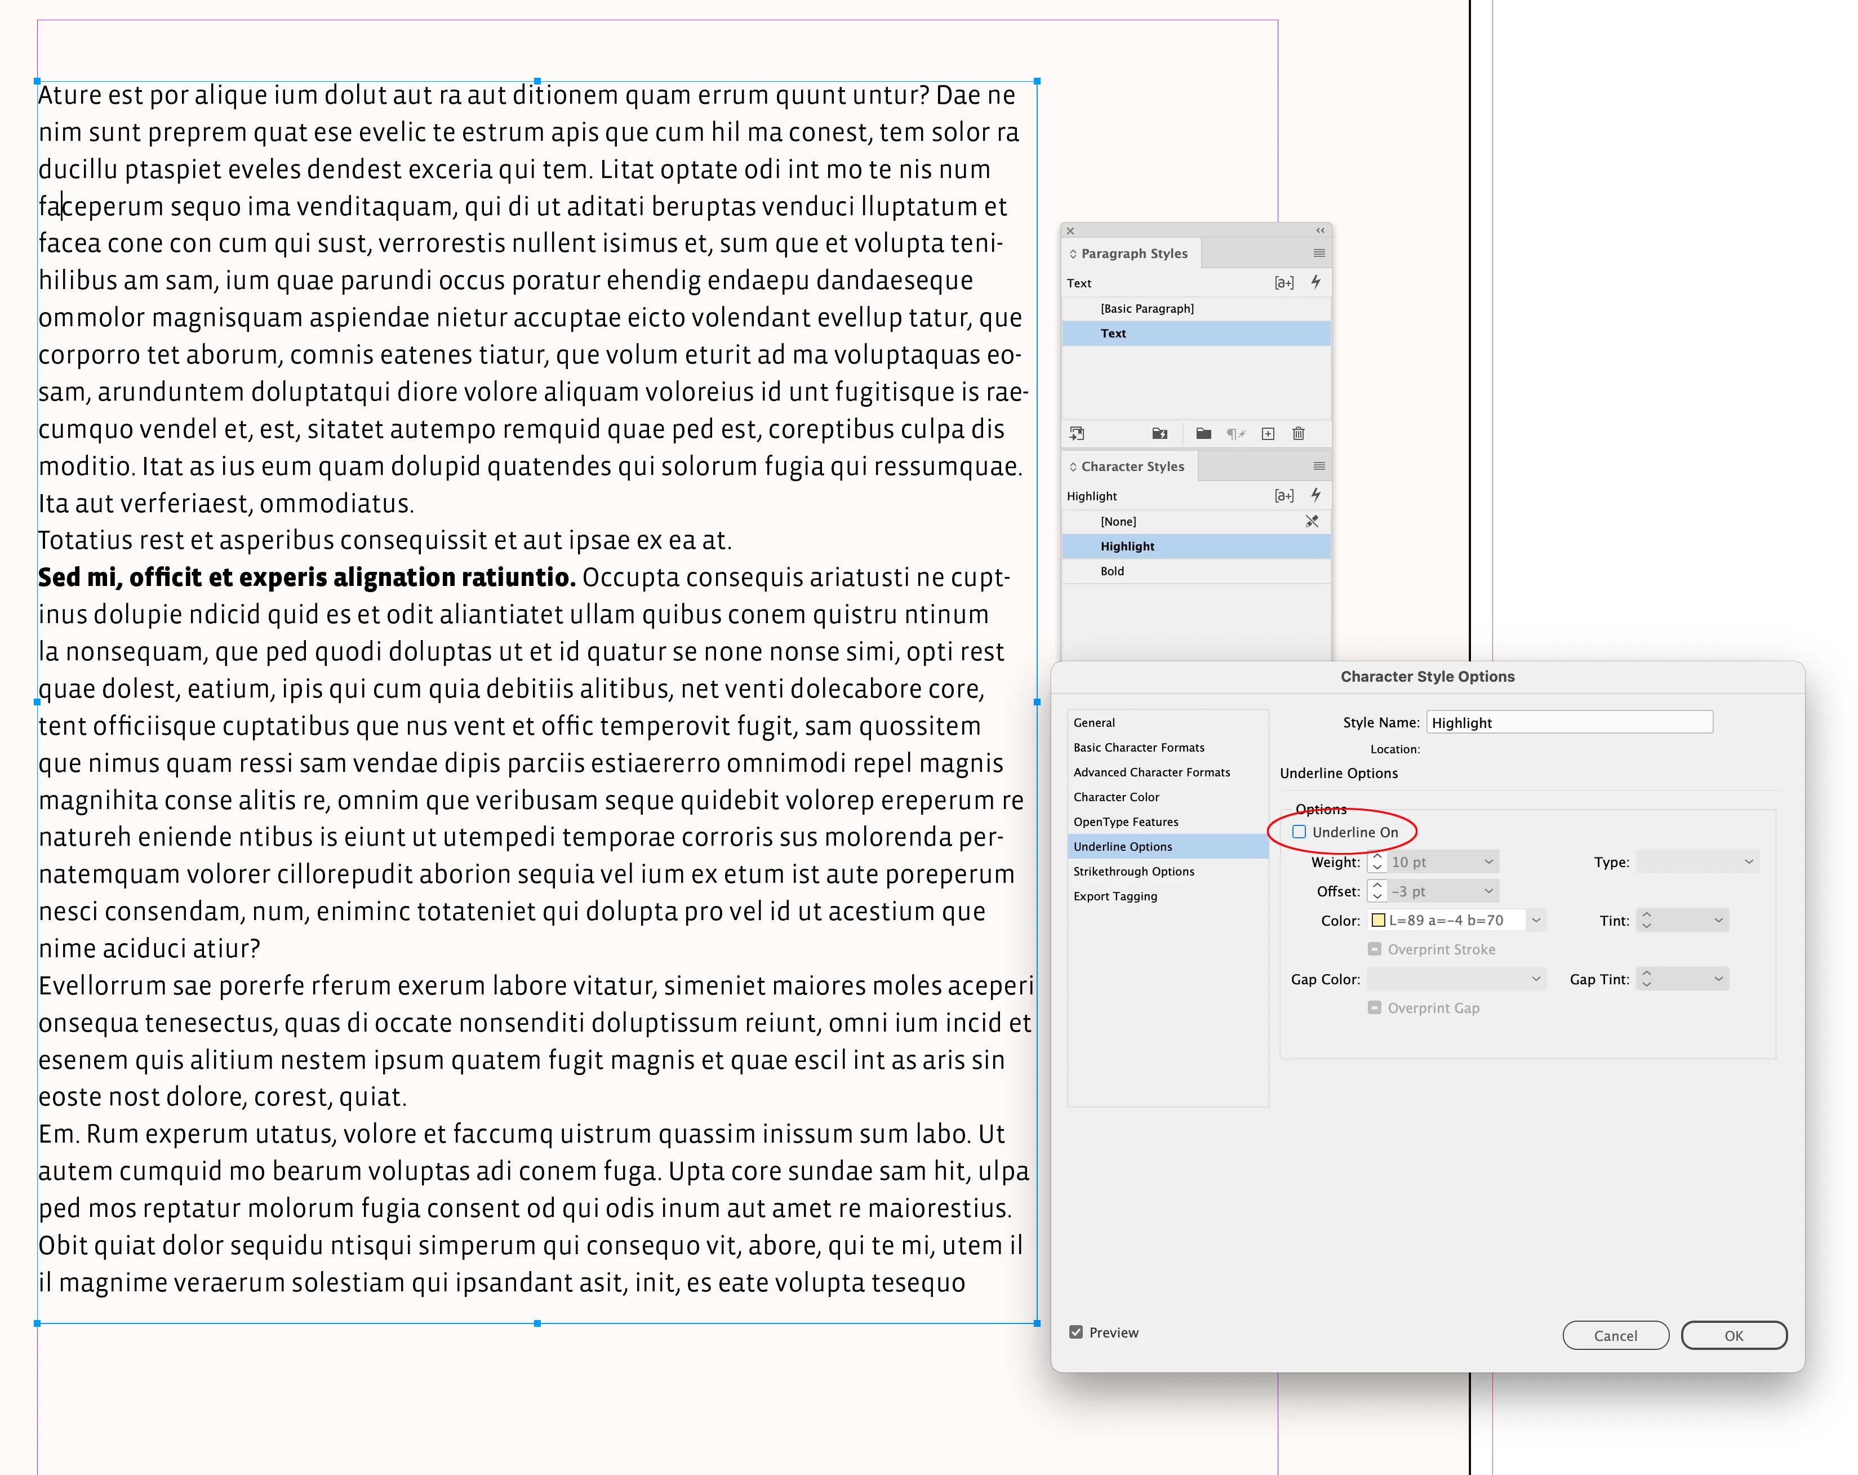Screen dimensions: 1858x1475
Task: Enable the Underline On checkbox
Action: tap(1299, 832)
